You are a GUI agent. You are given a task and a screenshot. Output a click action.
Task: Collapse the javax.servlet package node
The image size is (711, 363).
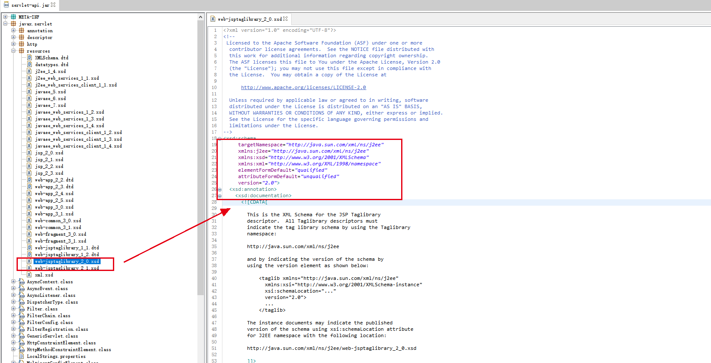point(6,24)
